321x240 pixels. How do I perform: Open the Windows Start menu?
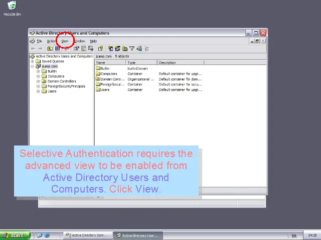click(x=15, y=235)
